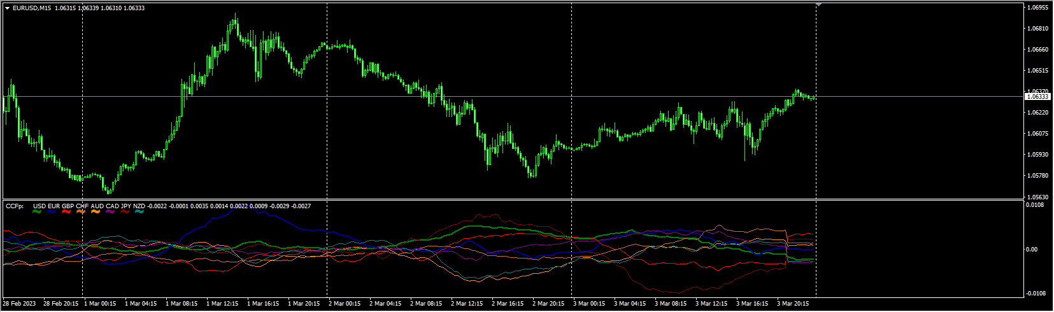Screen dimensions: 1054x312
Task: Click the EURUSD,M15 chart title text
Action: tap(32, 8)
